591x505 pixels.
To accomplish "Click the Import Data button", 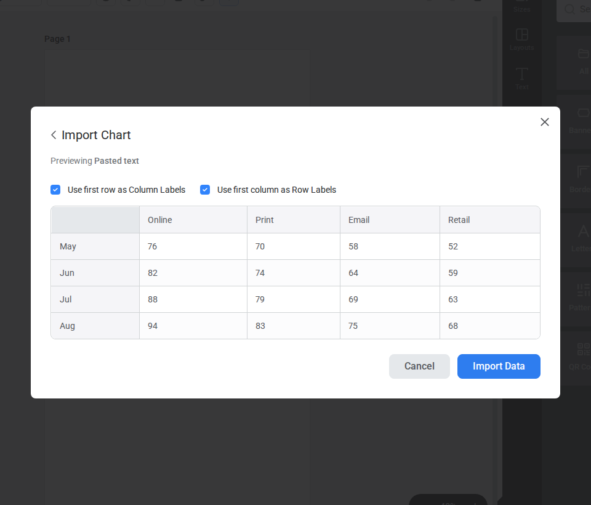I will (499, 366).
